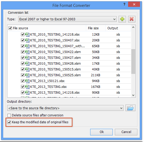Viewport: 144px width, 142px height.
Task: Click Excel icon of KTE_2010_TESTING_150515.xlsm
Action: point(27,69)
